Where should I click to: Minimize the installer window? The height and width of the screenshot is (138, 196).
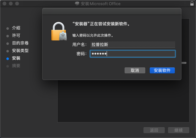click(11, 4)
